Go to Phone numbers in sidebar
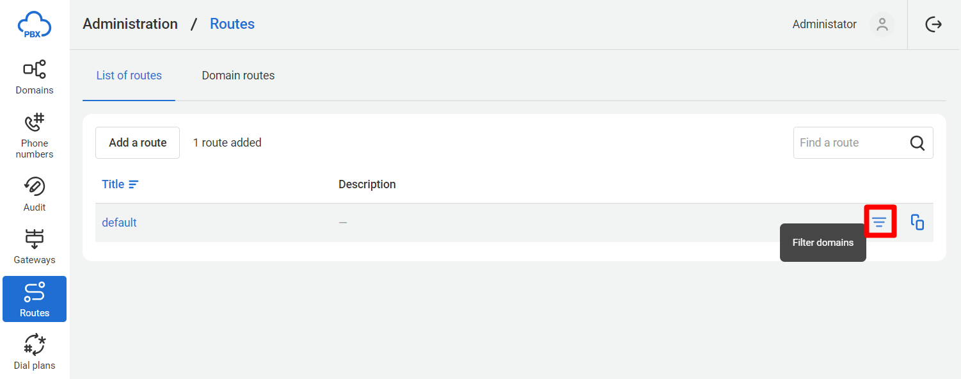 click(x=35, y=135)
